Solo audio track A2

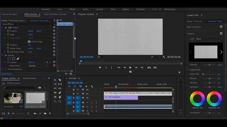pyautogui.click(x=92, y=107)
